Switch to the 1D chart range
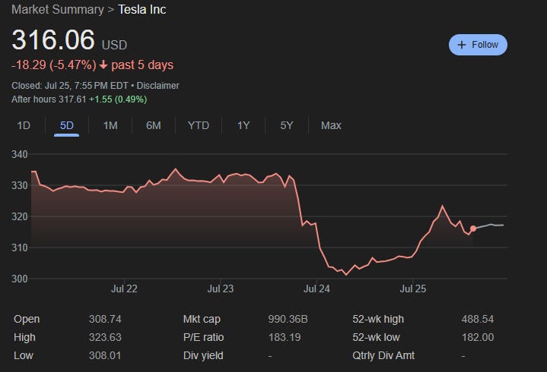547x372 pixels. pos(24,125)
